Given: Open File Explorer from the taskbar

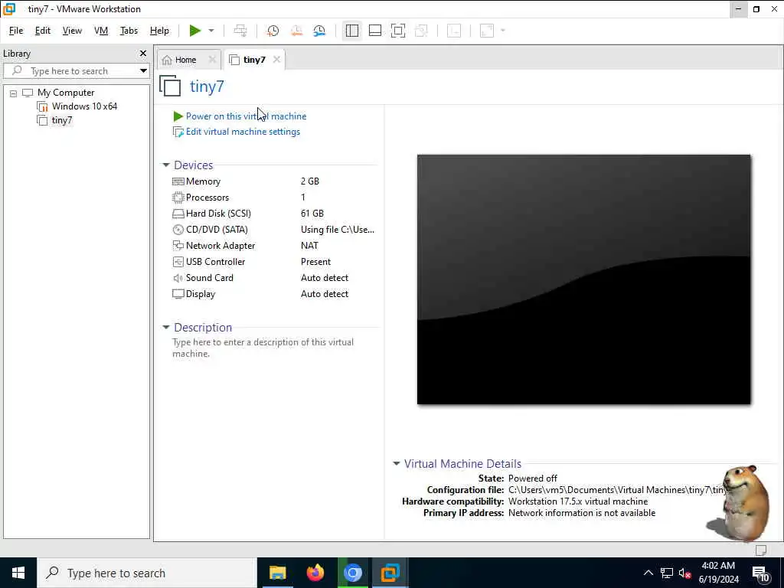Looking at the screenshot, I should (x=277, y=573).
